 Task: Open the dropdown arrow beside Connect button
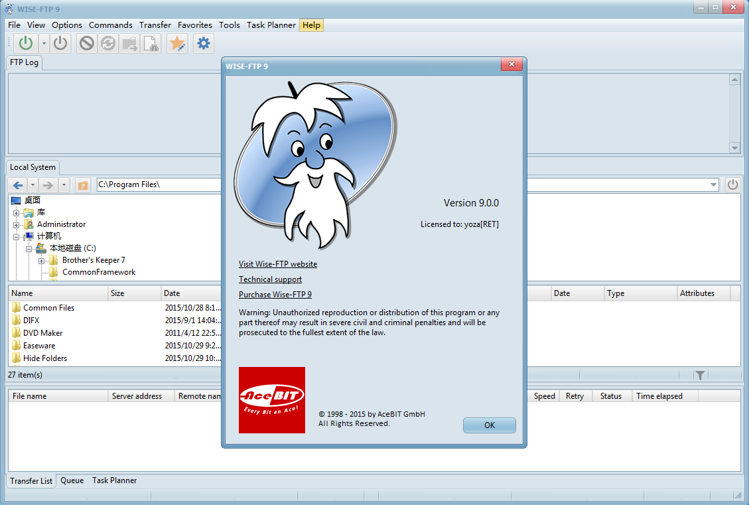pos(44,44)
